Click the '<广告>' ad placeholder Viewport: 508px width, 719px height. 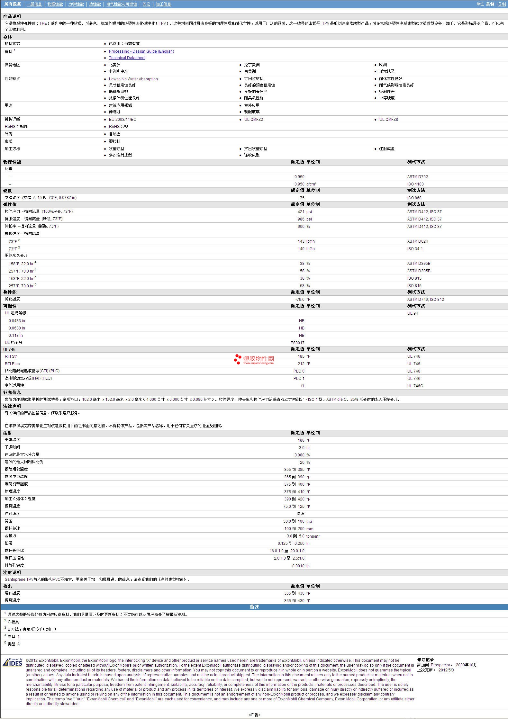click(x=254, y=715)
